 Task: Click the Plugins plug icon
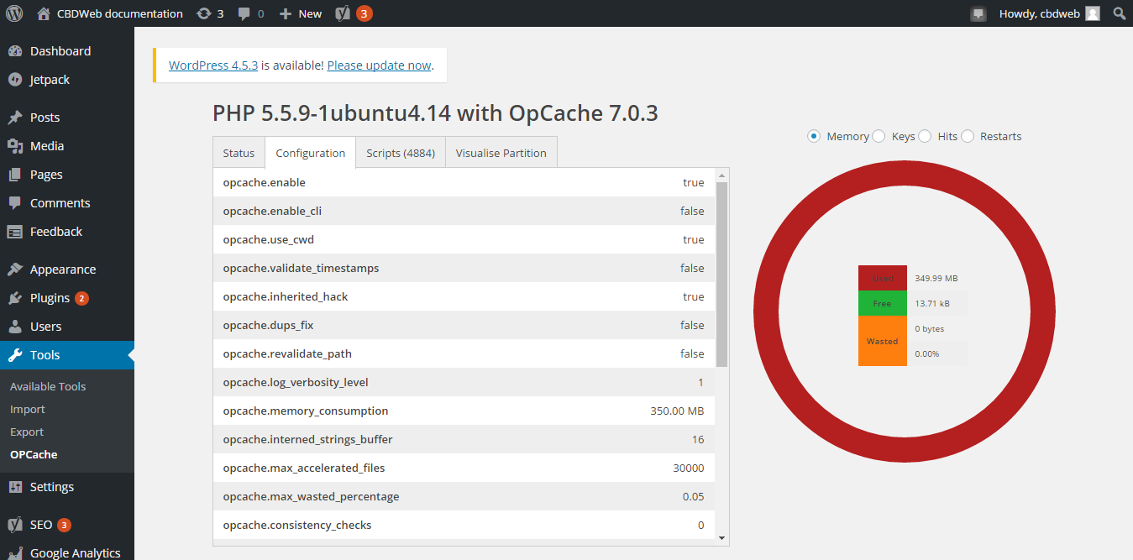(x=15, y=298)
